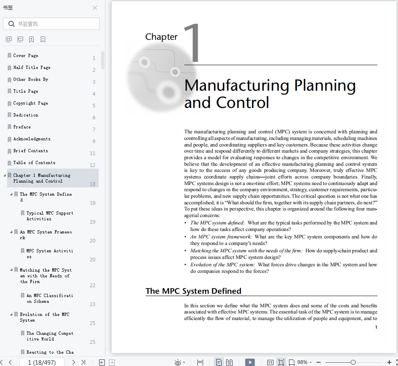Zoom out with the minus button
The width and height of the screenshot is (398, 366).
(x=319, y=362)
